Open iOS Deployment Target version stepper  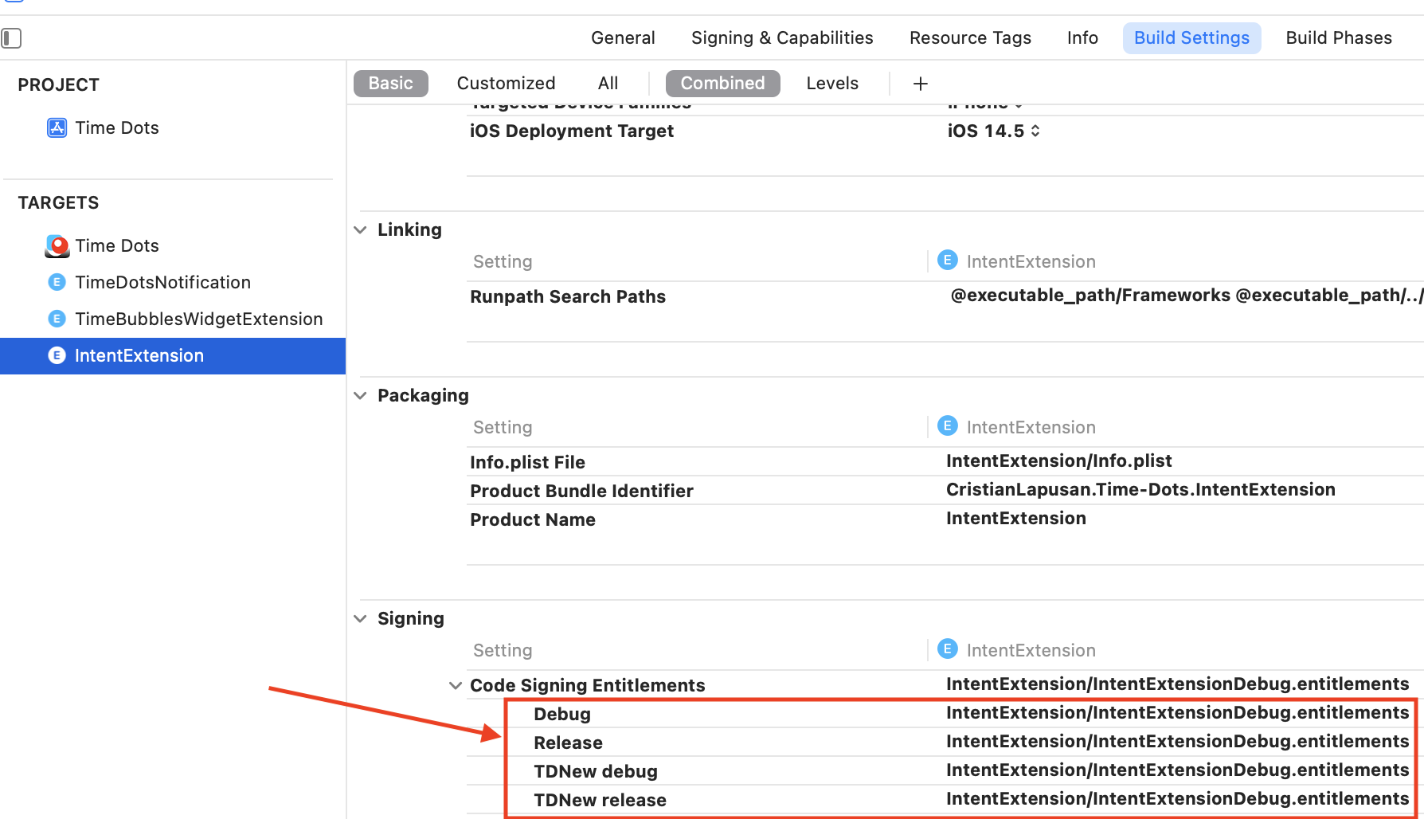(1035, 131)
